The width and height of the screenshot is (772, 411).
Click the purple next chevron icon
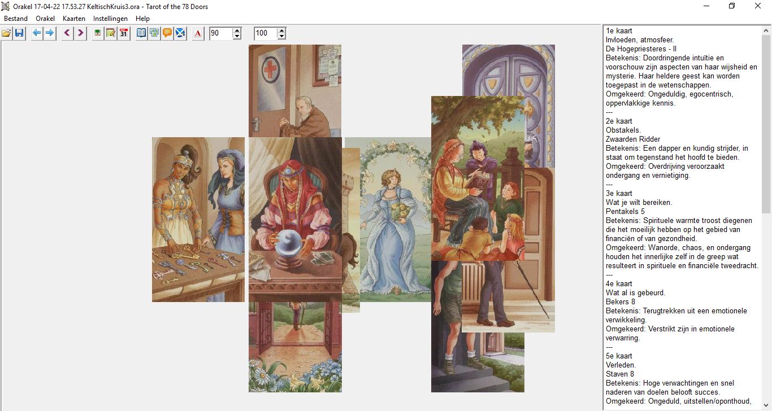(x=80, y=33)
